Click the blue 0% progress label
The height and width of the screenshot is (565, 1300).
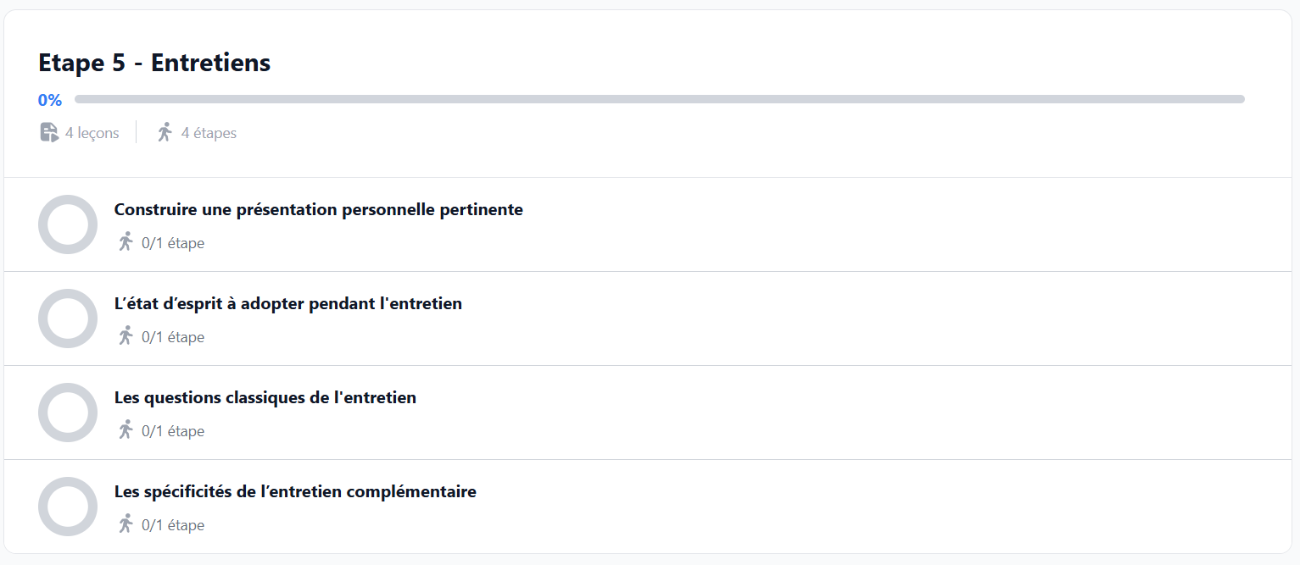50,100
